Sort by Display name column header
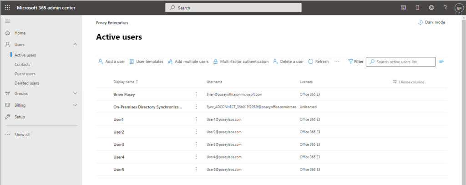466x185 pixels. click(126, 82)
